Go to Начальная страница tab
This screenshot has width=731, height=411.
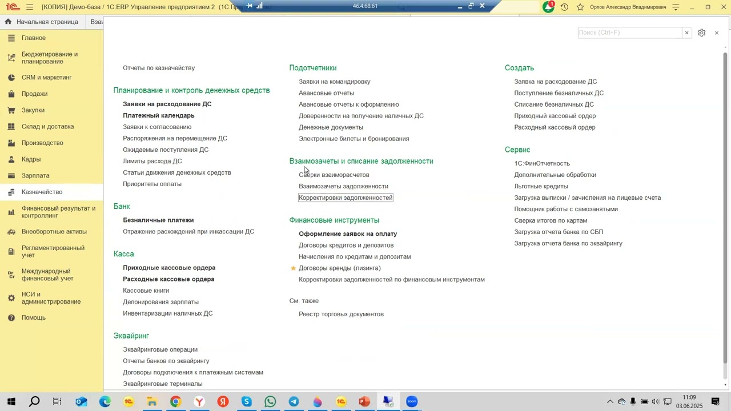click(x=41, y=22)
